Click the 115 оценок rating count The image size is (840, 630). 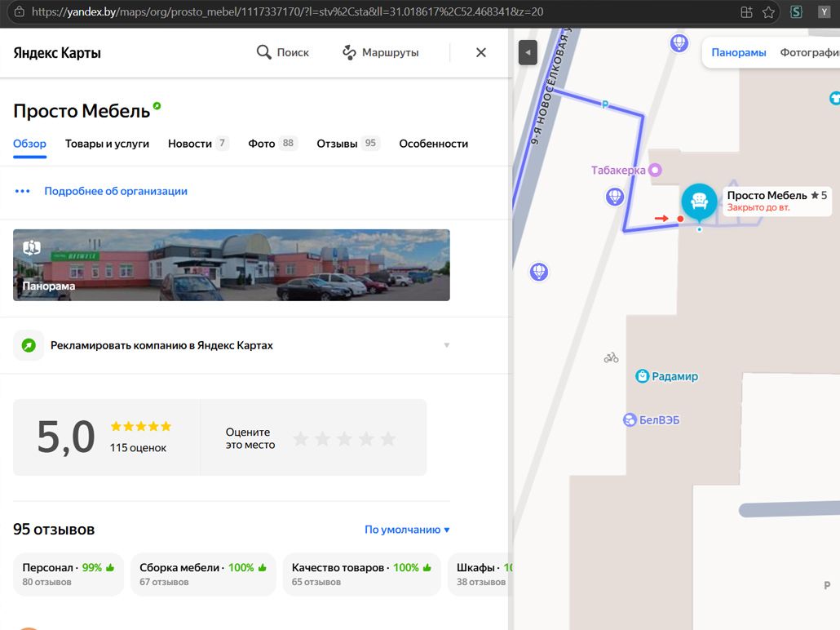[x=138, y=448]
